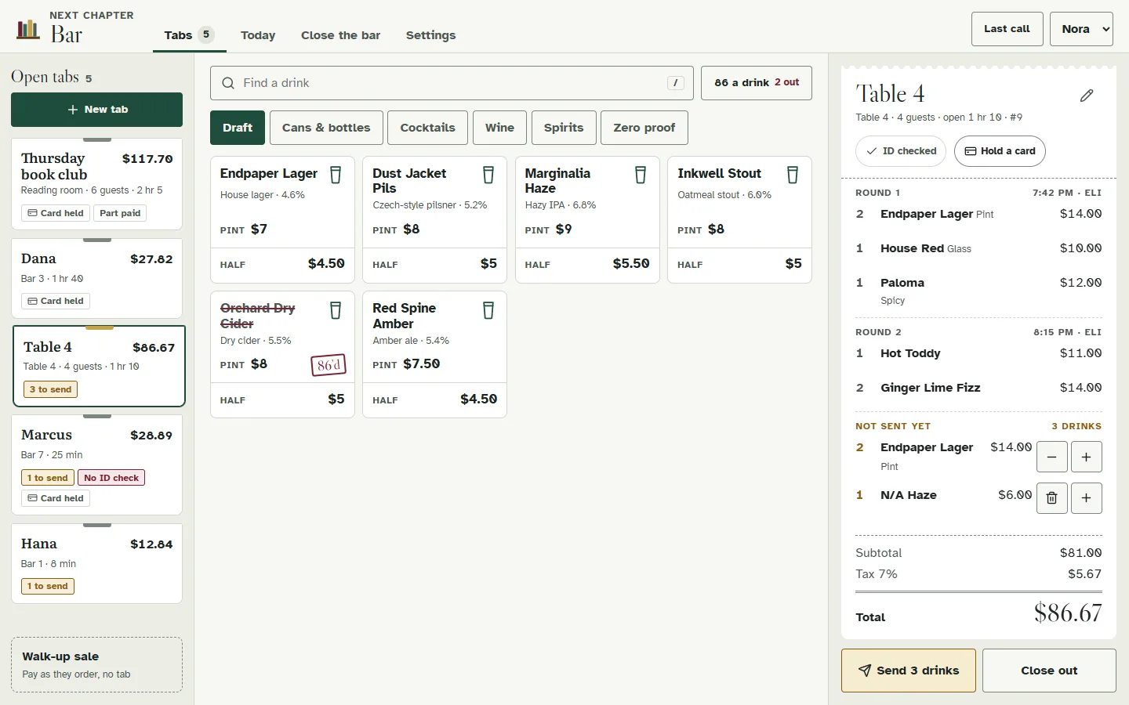Viewport: 1129px width, 705px height.
Task: Open the 86 a drink button
Action: coord(757,83)
